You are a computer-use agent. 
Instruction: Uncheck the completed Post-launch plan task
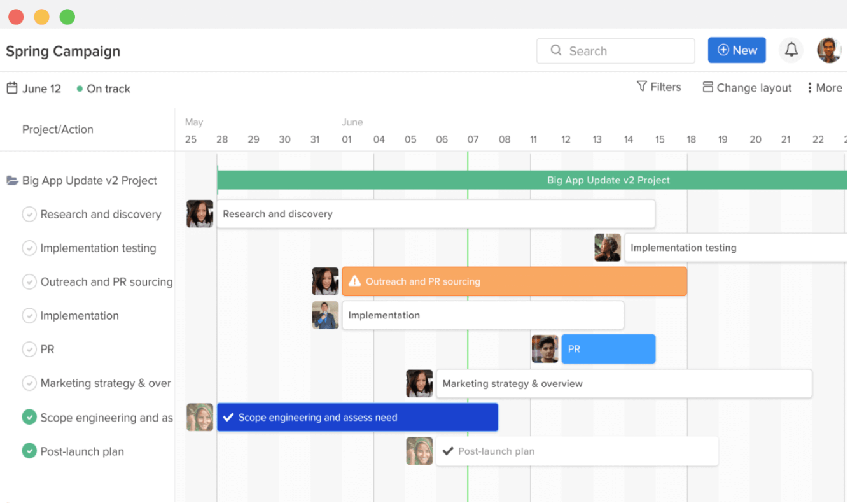tap(29, 451)
